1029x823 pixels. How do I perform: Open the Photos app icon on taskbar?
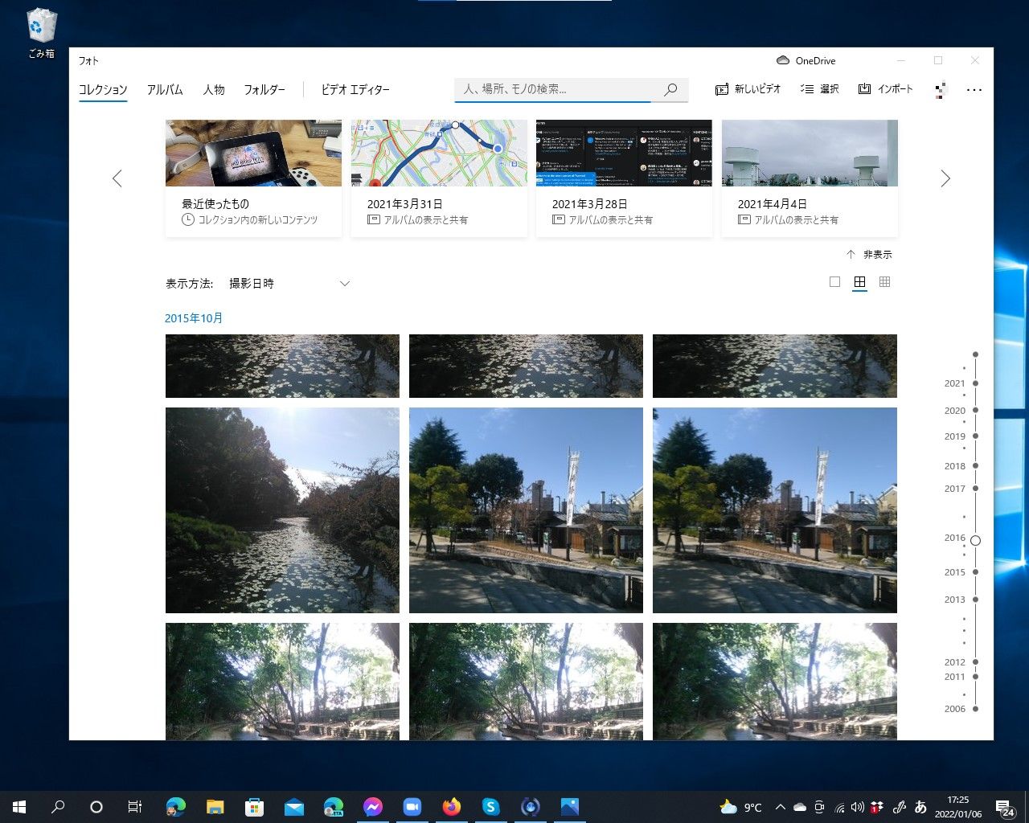point(570,806)
